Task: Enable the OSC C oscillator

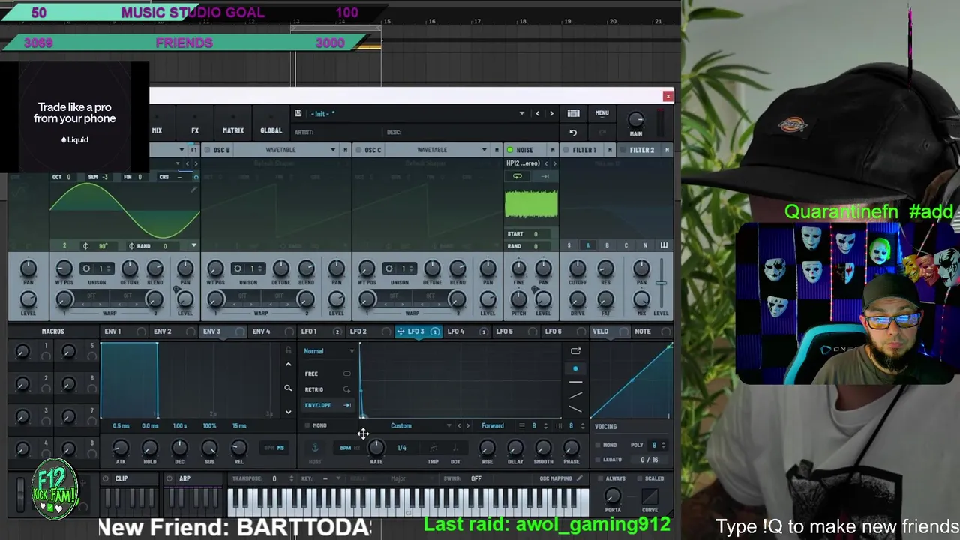Action: (358, 150)
